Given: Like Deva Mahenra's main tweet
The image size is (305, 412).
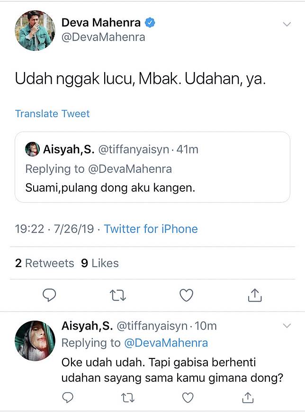Looking at the screenshot, I should click(x=187, y=296).
